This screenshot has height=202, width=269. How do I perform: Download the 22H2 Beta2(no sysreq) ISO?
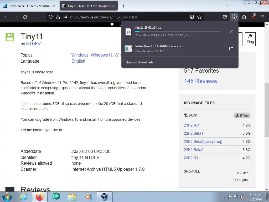(203, 142)
